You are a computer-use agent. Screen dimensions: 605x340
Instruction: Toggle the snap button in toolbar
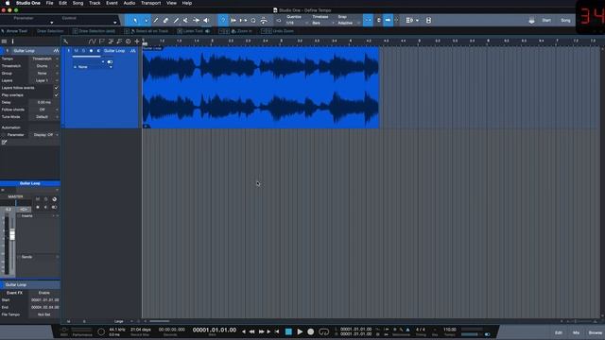tap(368, 21)
